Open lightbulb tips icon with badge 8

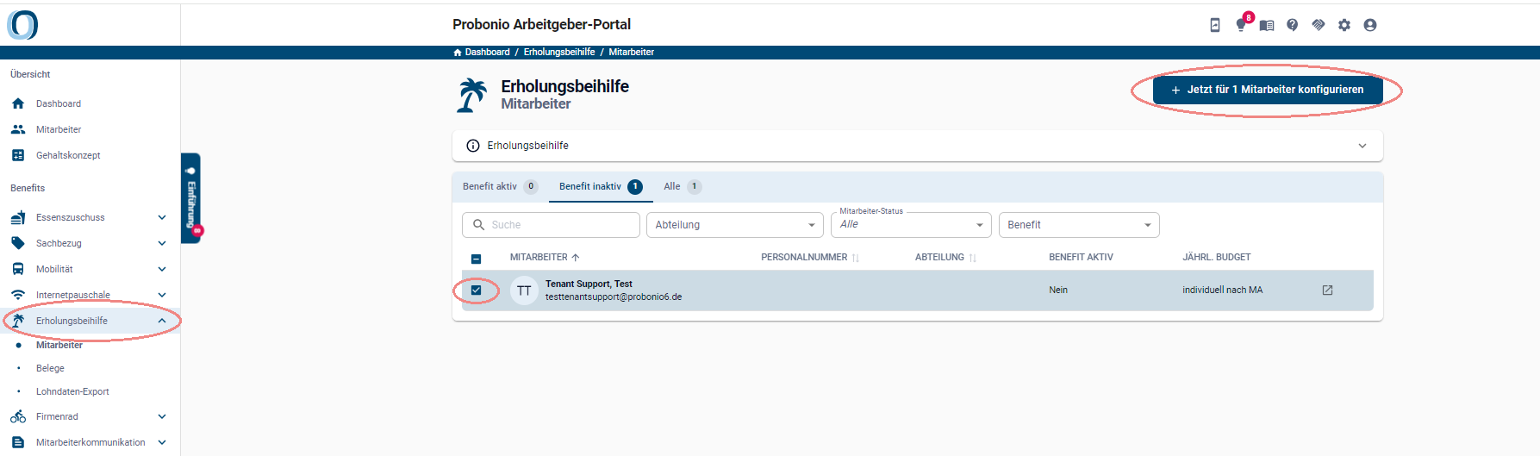1241,25
